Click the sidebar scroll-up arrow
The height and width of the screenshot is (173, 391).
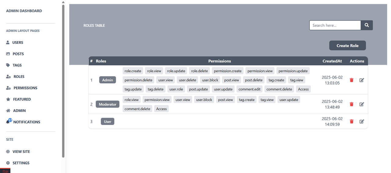63,2
